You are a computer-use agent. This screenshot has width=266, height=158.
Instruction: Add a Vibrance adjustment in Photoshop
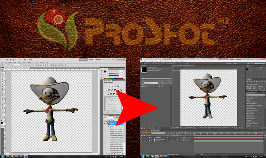106,90
